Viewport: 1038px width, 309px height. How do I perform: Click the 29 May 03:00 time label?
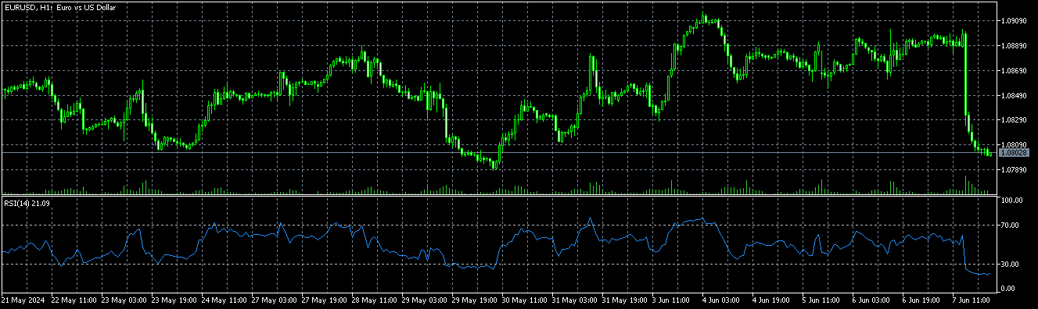coord(425,300)
